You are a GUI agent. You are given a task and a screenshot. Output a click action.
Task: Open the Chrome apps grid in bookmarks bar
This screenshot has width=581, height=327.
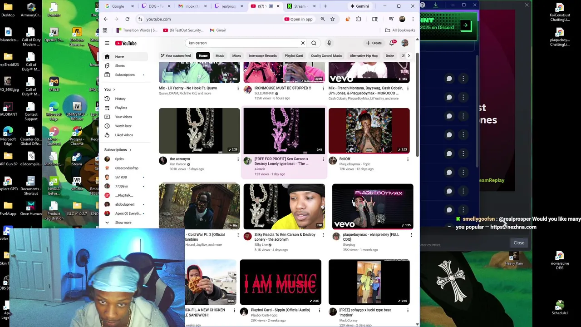[x=105, y=30]
